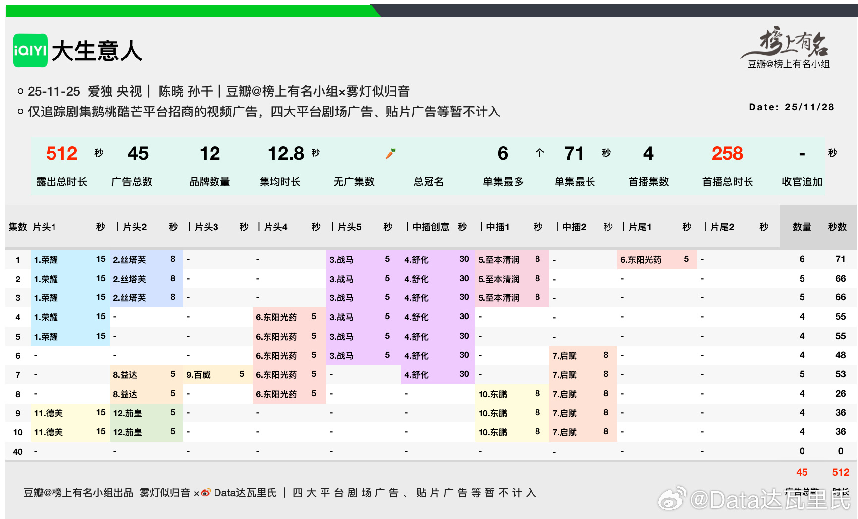
Task: Click the 露出总时长 label
Action: 62,182
